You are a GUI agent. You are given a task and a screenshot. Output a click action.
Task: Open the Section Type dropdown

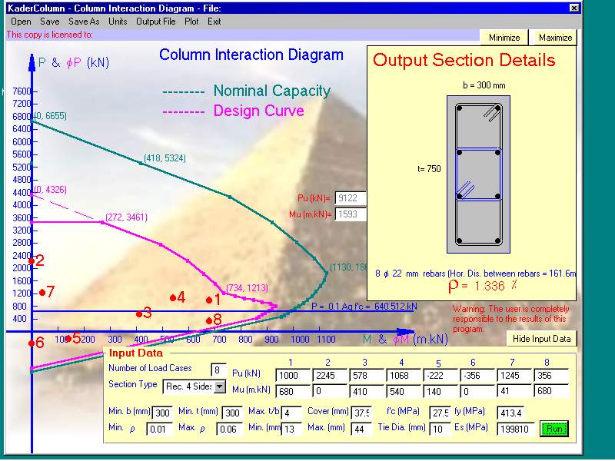tap(220, 386)
